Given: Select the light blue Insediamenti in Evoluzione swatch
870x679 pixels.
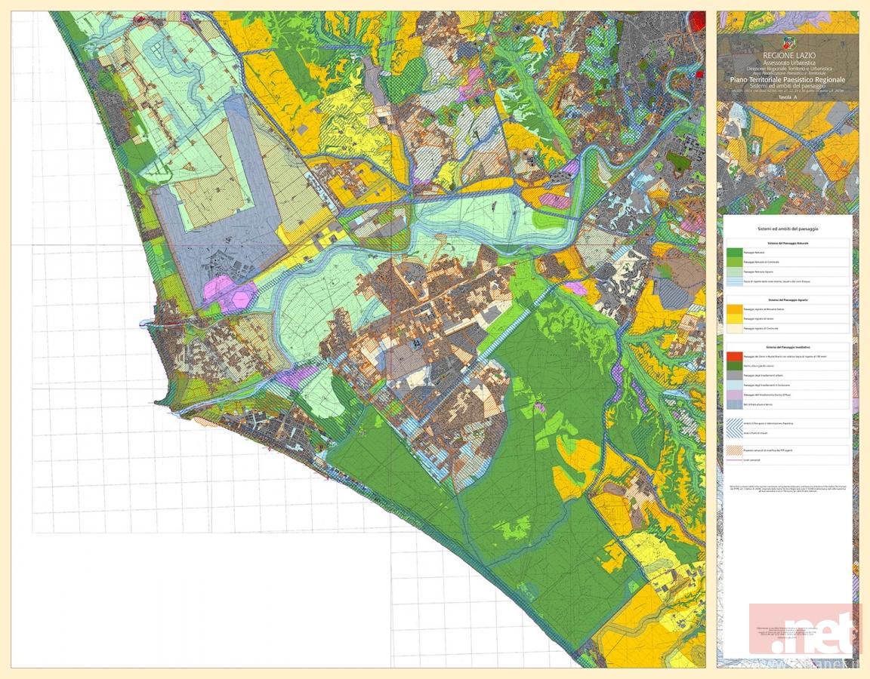Looking at the screenshot, I should click(x=733, y=385).
